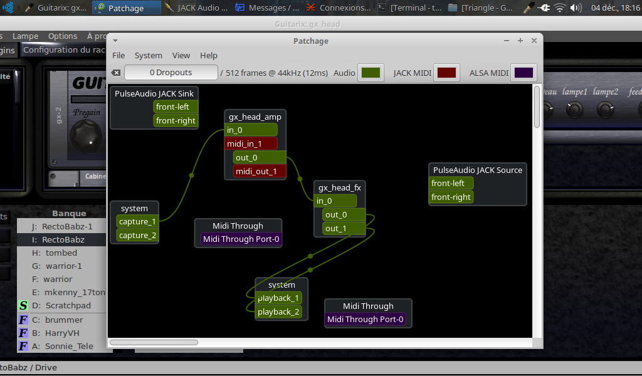642x376 pixels.
Task: Select PulseAudio JACK Sink front-left port
Action: tap(176, 107)
